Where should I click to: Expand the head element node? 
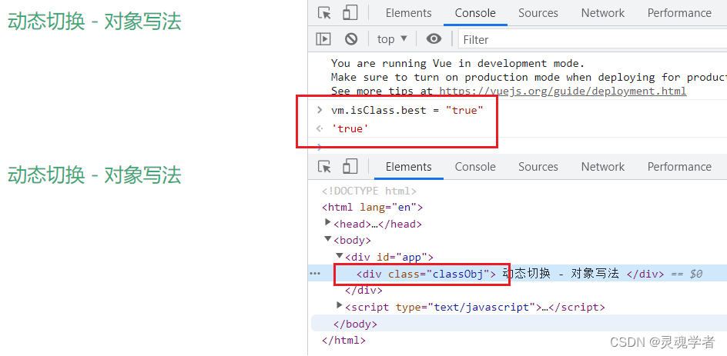[328, 223]
